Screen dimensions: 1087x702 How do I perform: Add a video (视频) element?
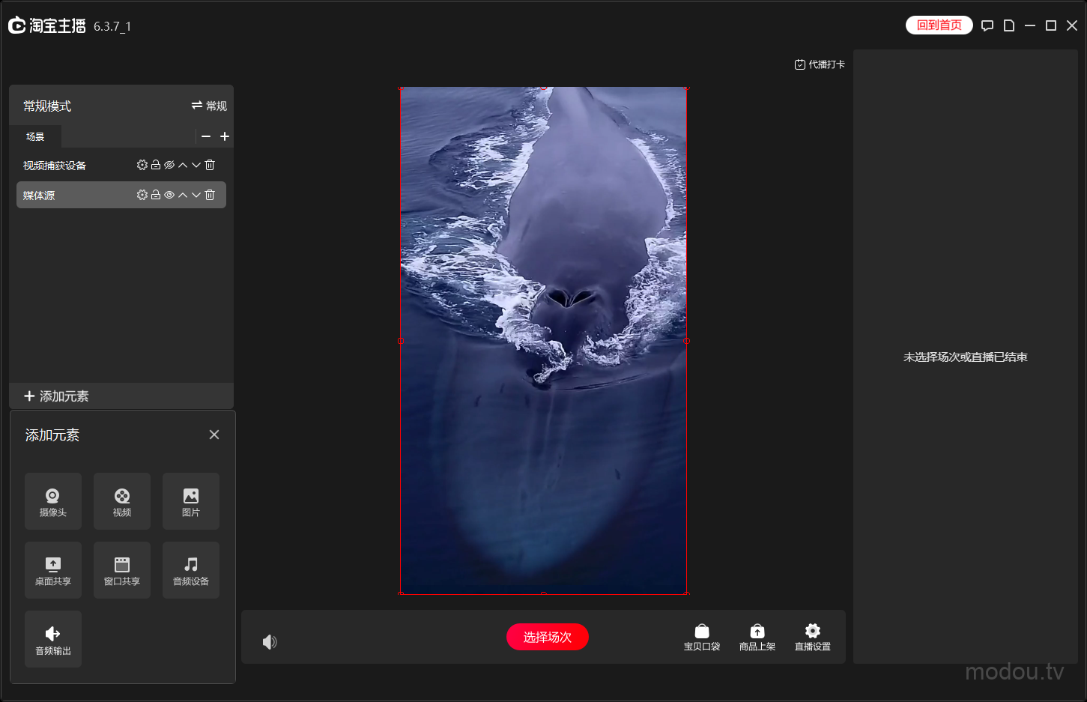click(121, 501)
